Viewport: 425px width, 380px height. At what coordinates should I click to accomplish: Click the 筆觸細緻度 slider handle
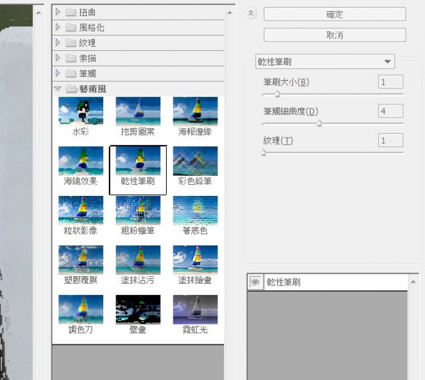click(319, 123)
